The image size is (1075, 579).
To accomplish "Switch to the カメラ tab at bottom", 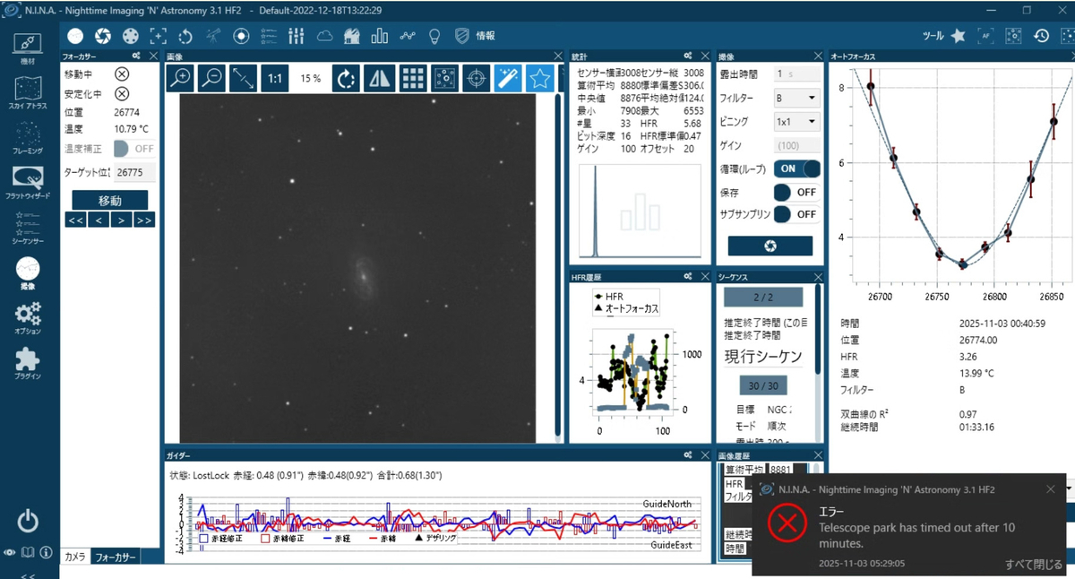I will (x=76, y=557).
